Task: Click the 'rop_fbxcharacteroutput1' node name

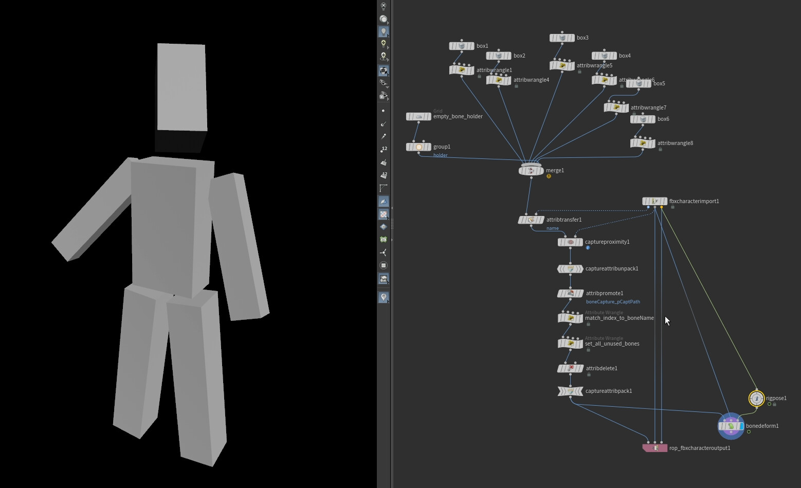Action: point(700,448)
